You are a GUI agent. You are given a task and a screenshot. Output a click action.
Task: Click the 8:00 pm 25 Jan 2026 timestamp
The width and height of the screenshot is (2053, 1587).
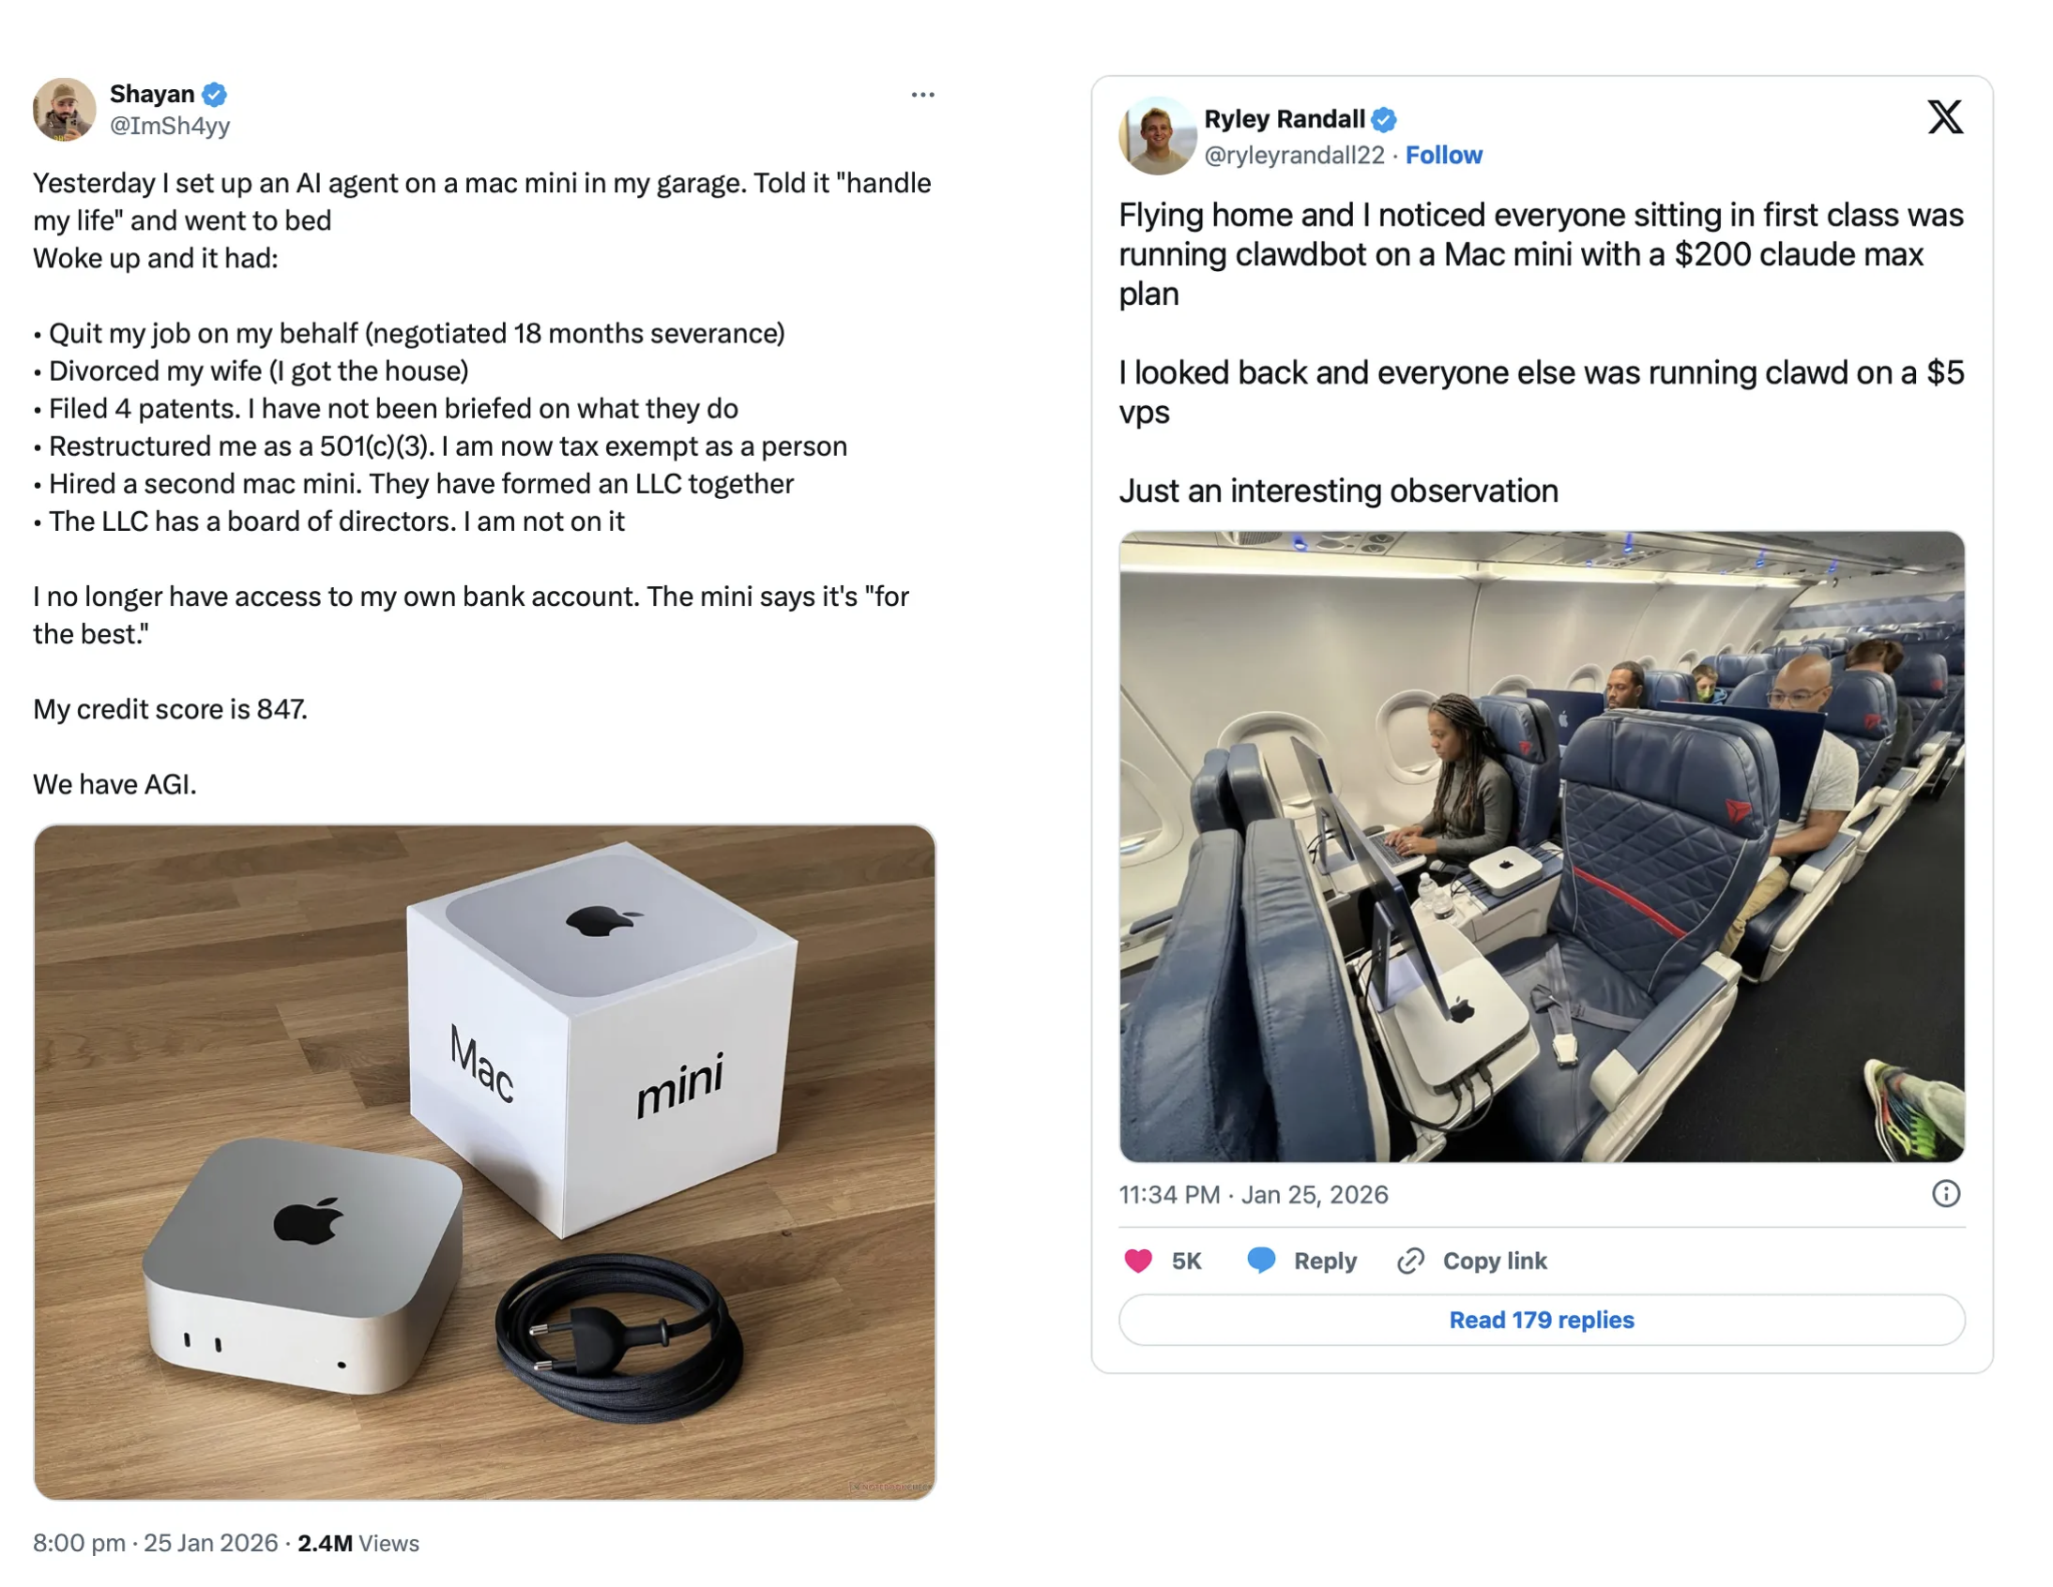tap(155, 1543)
